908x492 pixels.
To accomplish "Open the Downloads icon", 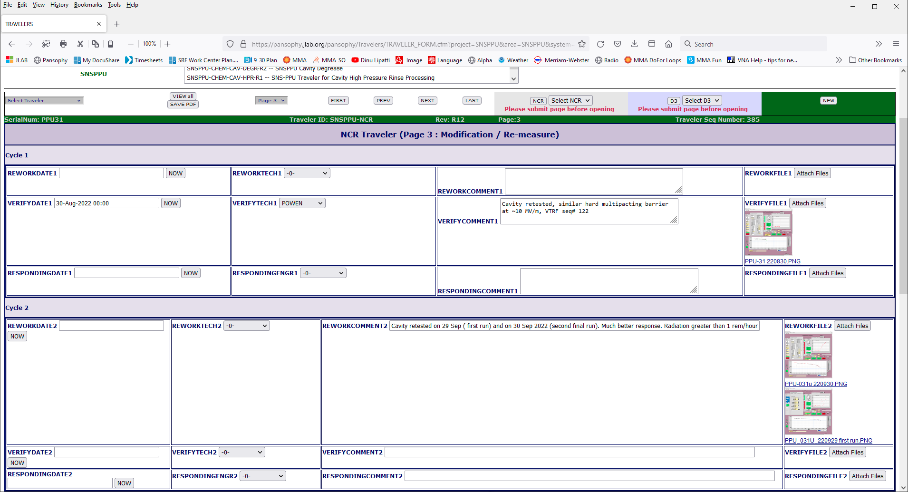I will pyautogui.click(x=635, y=44).
